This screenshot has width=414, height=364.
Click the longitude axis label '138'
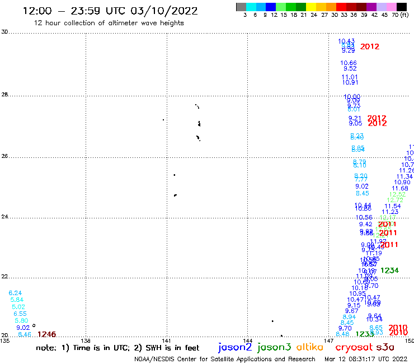click(x=86, y=340)
